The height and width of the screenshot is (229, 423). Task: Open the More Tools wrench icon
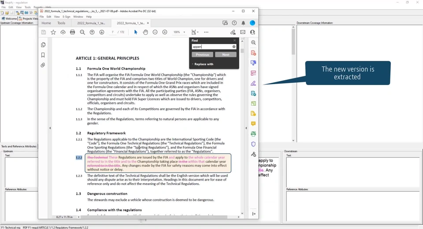[x=253, y=154]
